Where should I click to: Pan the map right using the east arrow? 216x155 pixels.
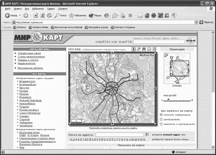[156, 88]
